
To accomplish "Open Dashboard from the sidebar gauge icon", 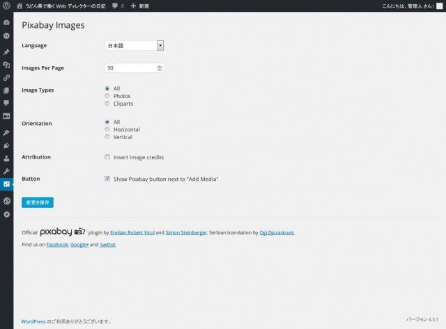I will (x=6, y=22).
